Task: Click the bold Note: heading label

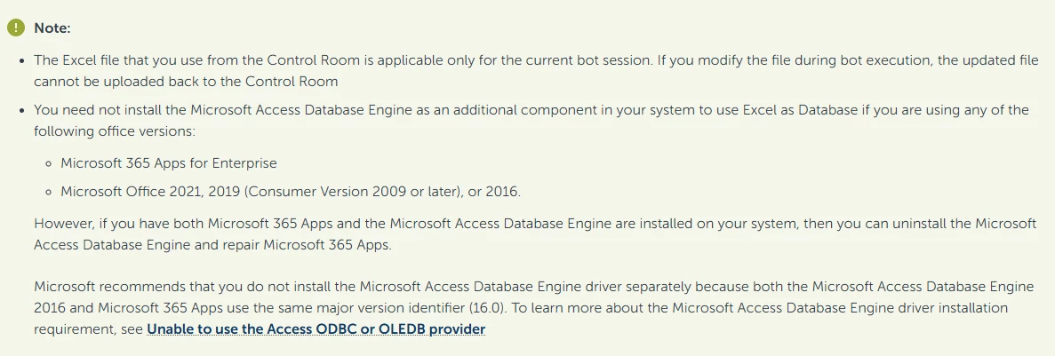Action: click(x=52, y=28)
